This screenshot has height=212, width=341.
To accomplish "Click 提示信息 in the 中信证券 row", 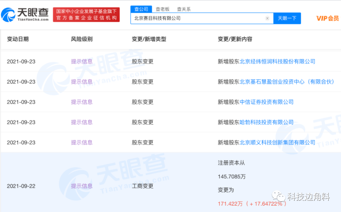I will click(82, 102).
